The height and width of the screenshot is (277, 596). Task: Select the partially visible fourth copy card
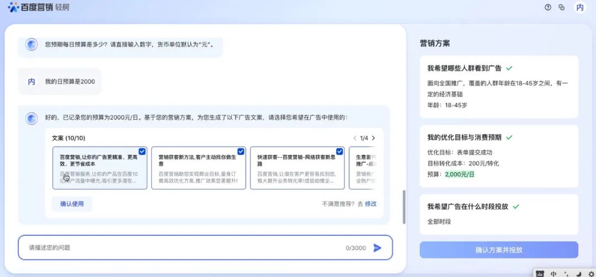pyautogui.click(x=362, y=168)
